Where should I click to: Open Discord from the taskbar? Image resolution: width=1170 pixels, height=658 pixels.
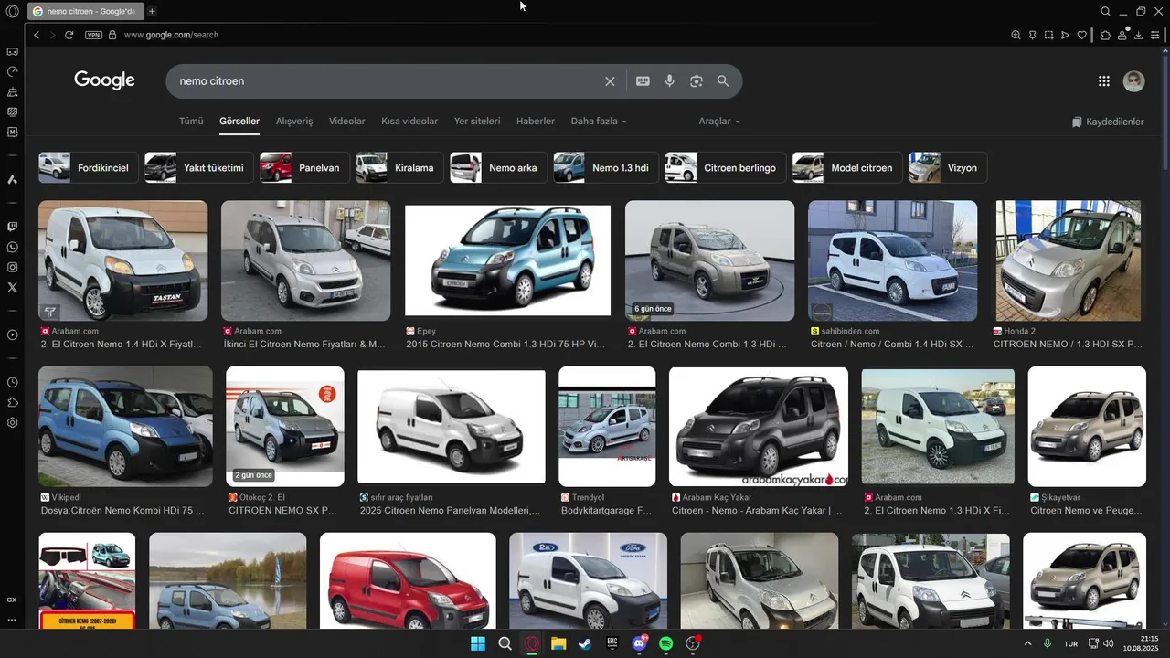pos(639,643)
